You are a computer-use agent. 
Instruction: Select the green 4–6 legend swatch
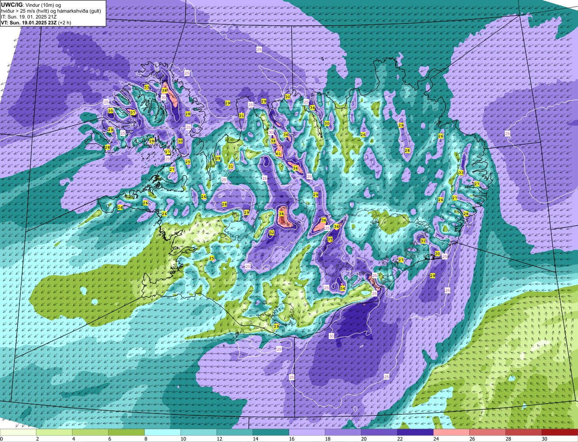click(x=90, y=433)
